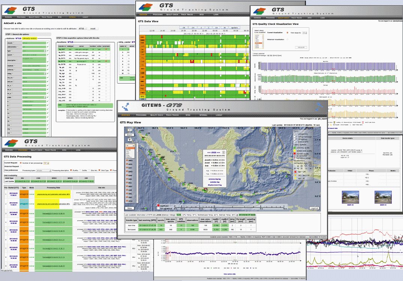Screen dimensions: 403x281
Task: Click the MARI 04 station photo thumbnail
Action: pos(382,197)
